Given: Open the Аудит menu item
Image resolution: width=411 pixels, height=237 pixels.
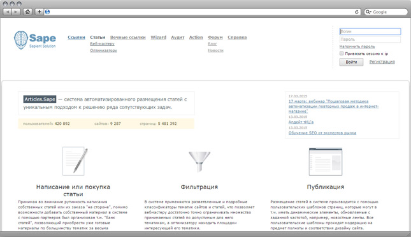Looking at the screenshot, I should pyautogui.click(x=178, y=37).
